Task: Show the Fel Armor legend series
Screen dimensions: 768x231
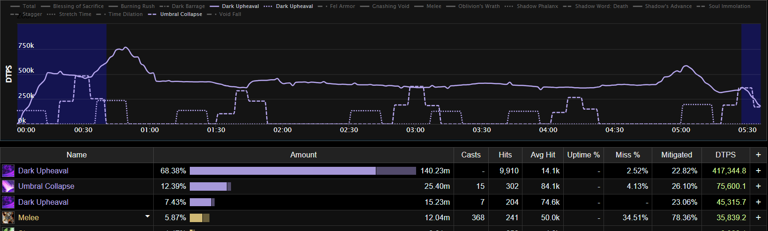Action: [336, 6]
